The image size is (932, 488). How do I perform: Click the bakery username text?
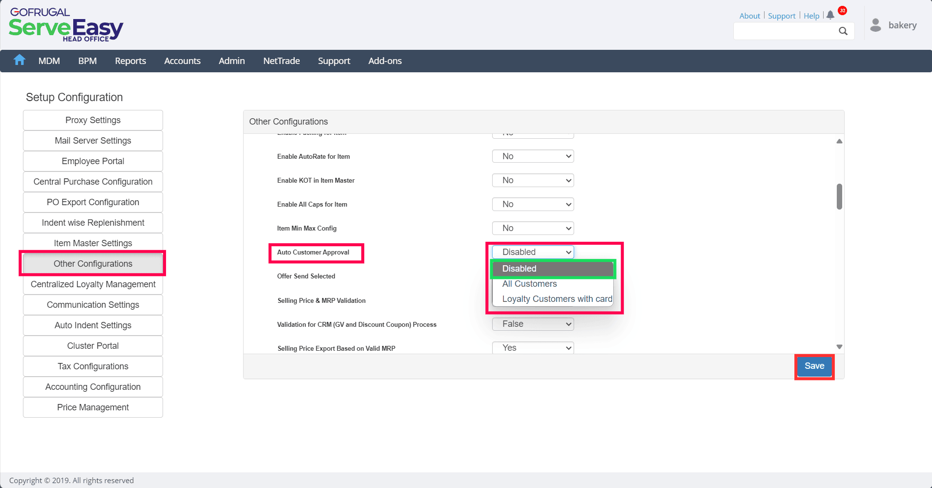(902, 25)
